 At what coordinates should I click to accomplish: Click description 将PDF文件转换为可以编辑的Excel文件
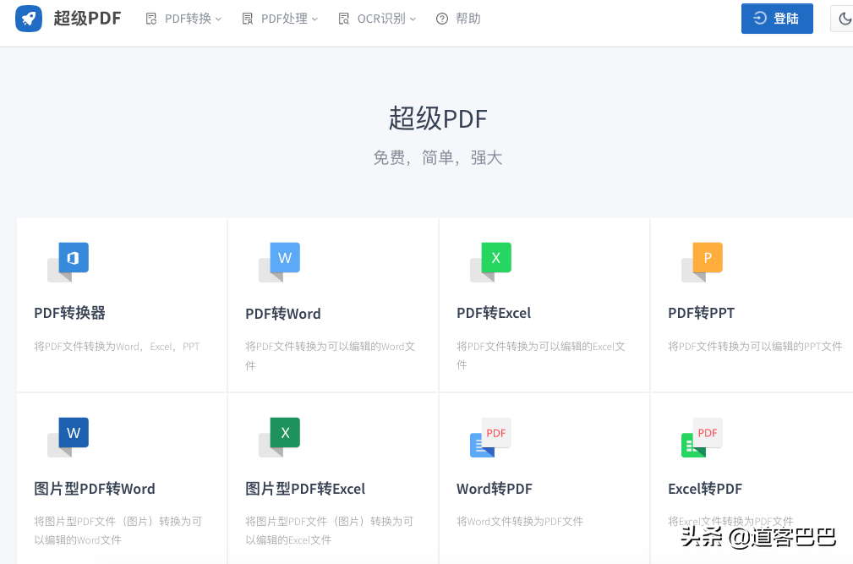pyautogui.click(x=541, y=356)
